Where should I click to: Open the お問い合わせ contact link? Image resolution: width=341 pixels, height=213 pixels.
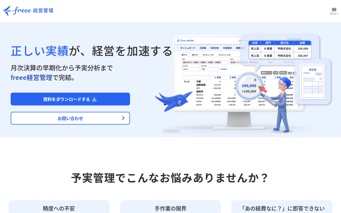coord(70,118)
